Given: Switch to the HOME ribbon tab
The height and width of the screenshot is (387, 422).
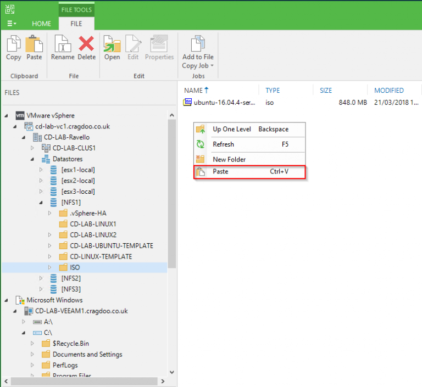Looking at the screenshot, I should click(41, 24).
